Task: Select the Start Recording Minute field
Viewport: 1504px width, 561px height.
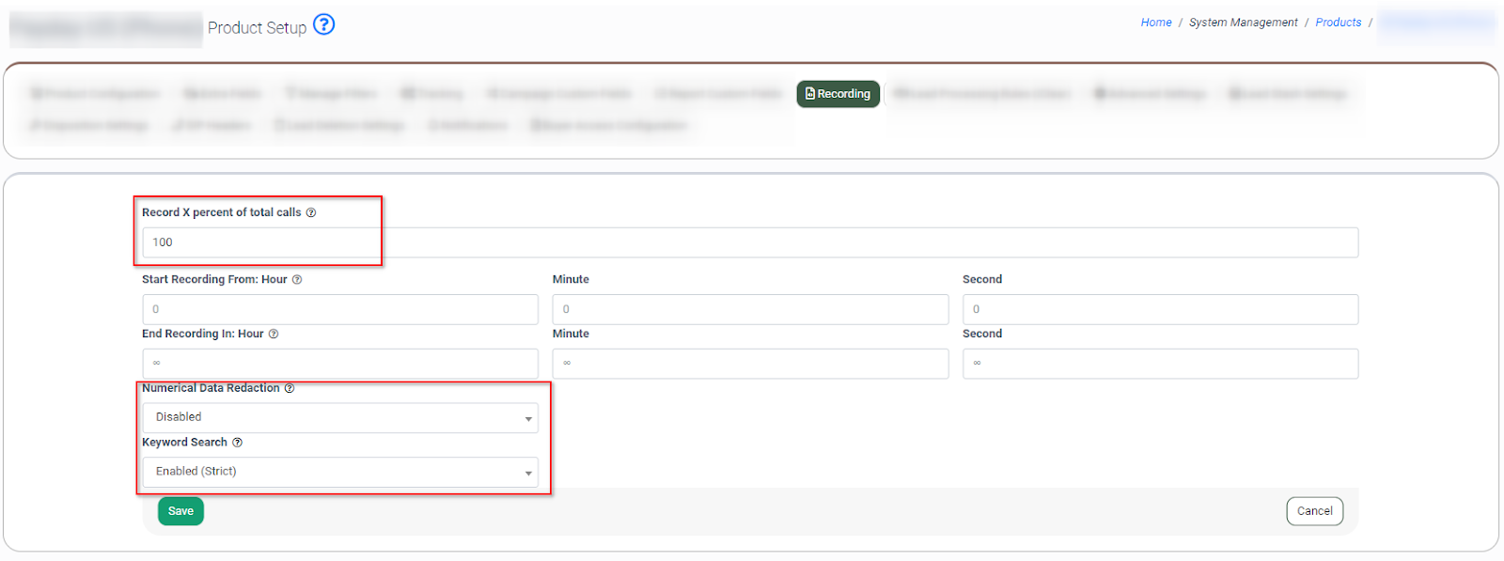Action: pos(749,309)
